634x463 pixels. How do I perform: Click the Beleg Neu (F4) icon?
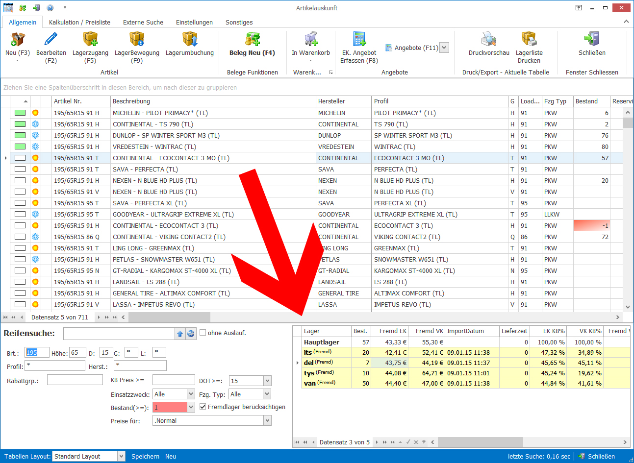[252, 40]
